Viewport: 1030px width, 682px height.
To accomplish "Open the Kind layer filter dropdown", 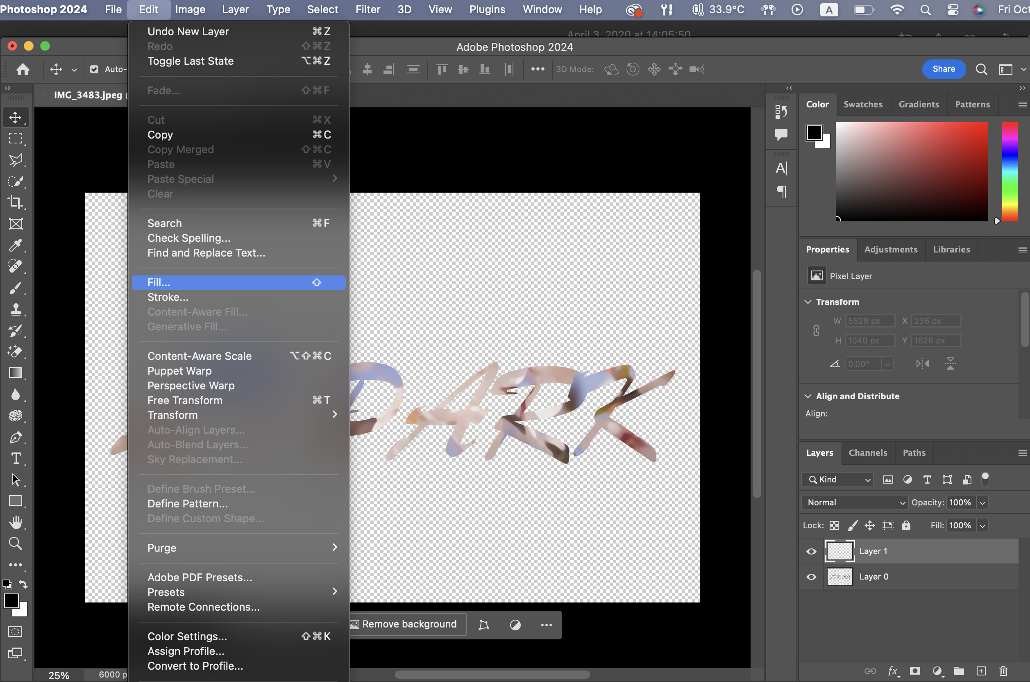I will 837,479.
